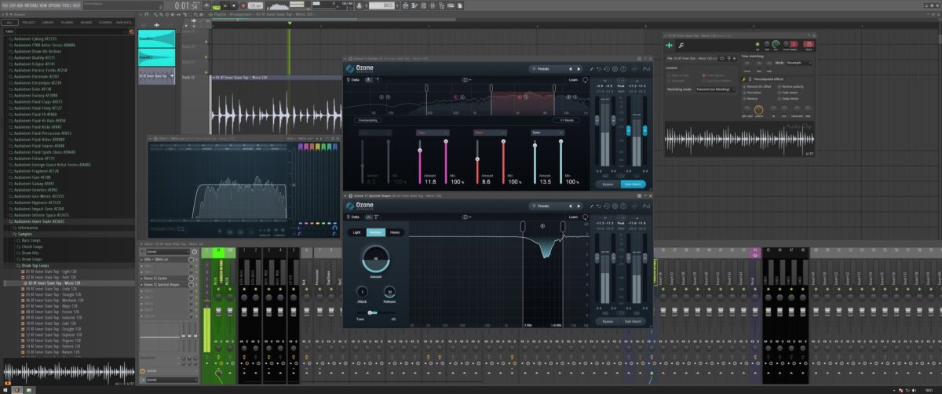This screenshot has height=394, width=942.
Task: Open the Ozone Spectral Shaper Presets dropdown
Action: click(545, 206)
